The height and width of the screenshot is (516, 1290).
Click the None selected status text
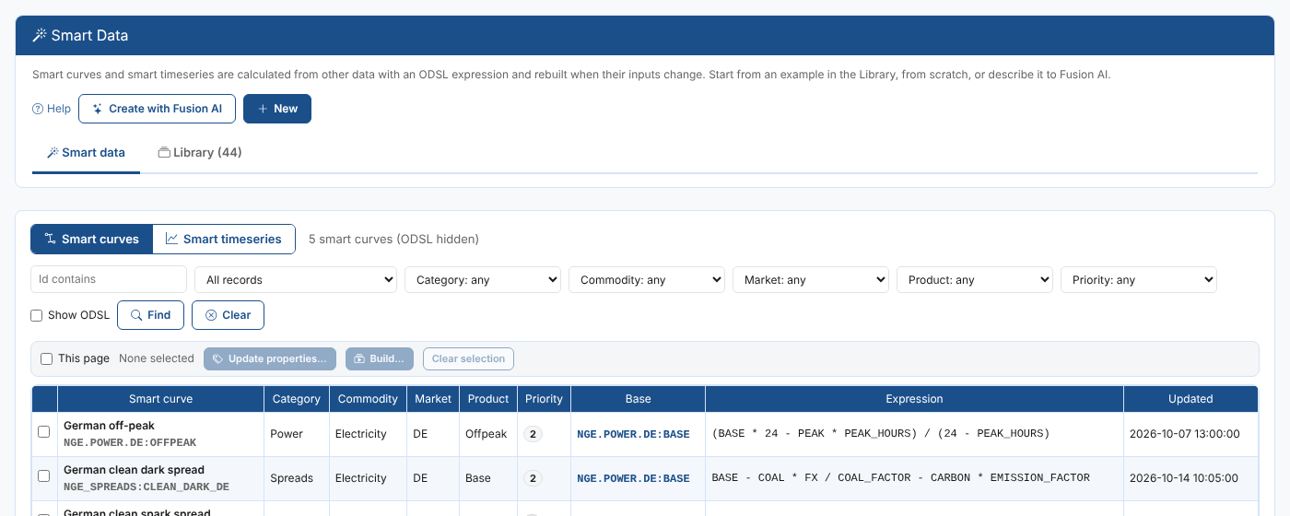[x=157, y=358]
